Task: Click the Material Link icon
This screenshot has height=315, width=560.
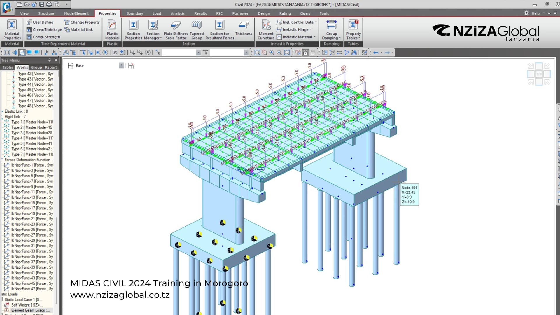Action: (67, 30)
